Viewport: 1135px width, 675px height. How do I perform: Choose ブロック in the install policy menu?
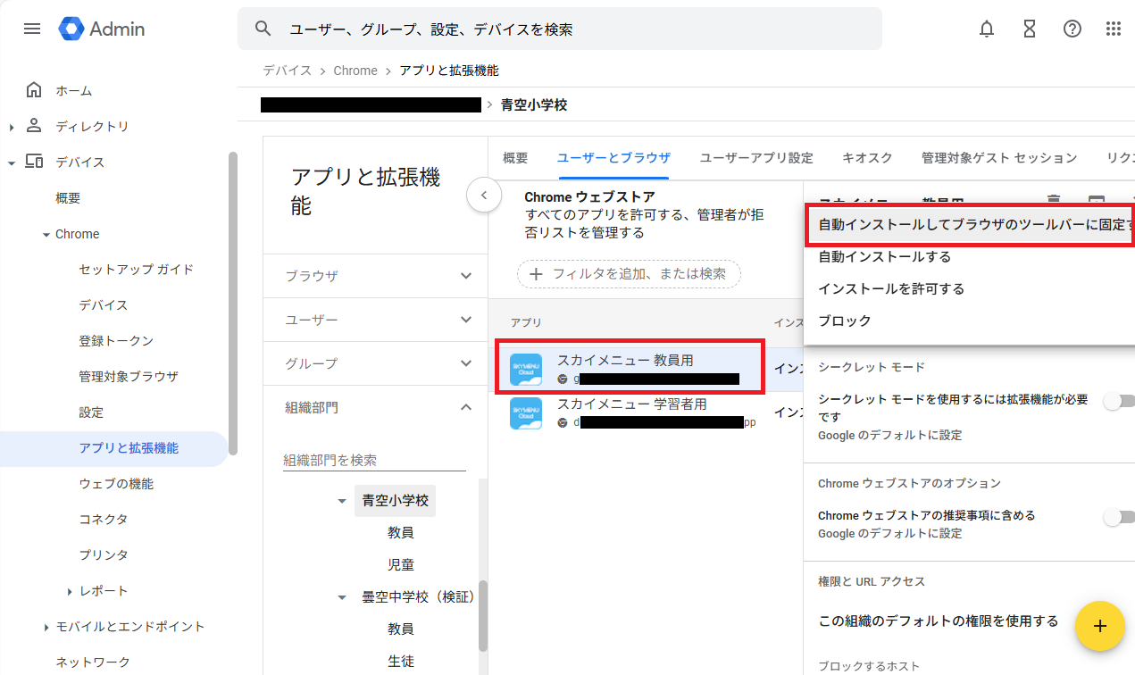tap(845, 321)
